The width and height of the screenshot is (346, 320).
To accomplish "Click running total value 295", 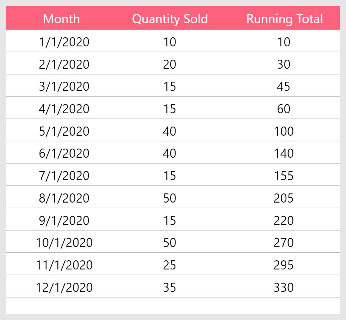I will [x=284, y=265].
